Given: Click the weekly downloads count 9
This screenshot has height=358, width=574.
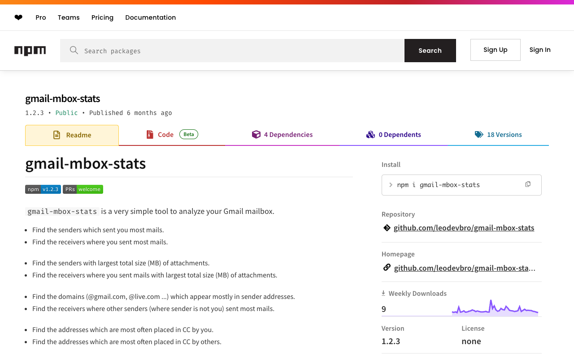Looking at the screenshot, I should coord(384,309).
